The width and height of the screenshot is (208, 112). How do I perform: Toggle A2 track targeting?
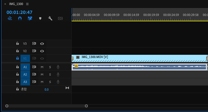coord(25,74)
